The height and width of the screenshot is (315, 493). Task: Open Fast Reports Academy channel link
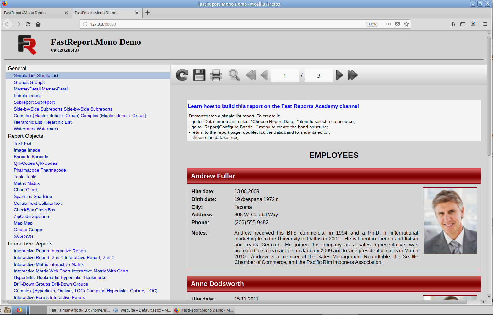click(x=273, y=106)
